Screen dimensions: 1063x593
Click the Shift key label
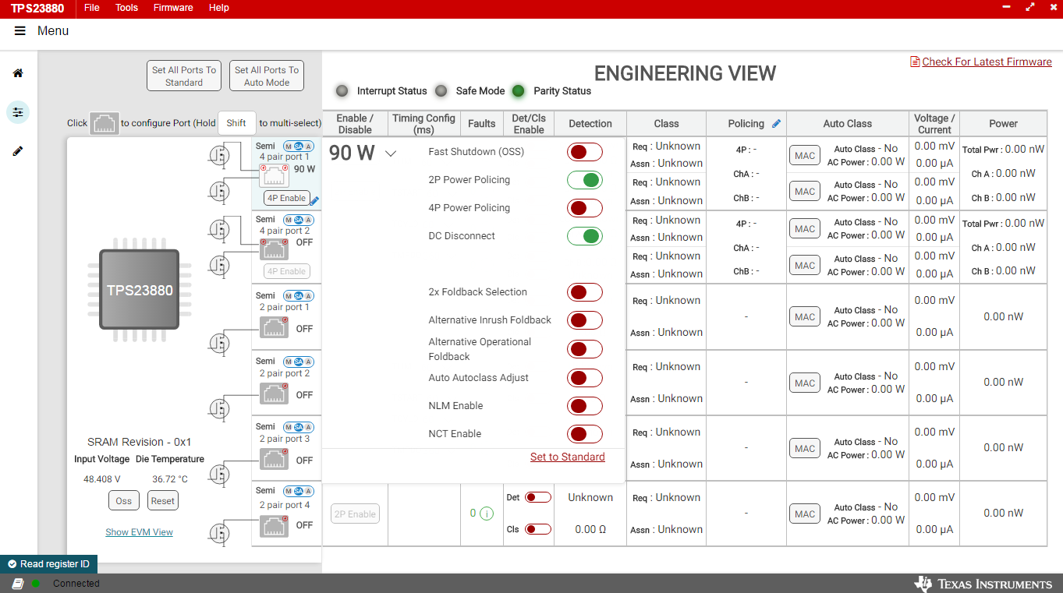pos(237,123)
